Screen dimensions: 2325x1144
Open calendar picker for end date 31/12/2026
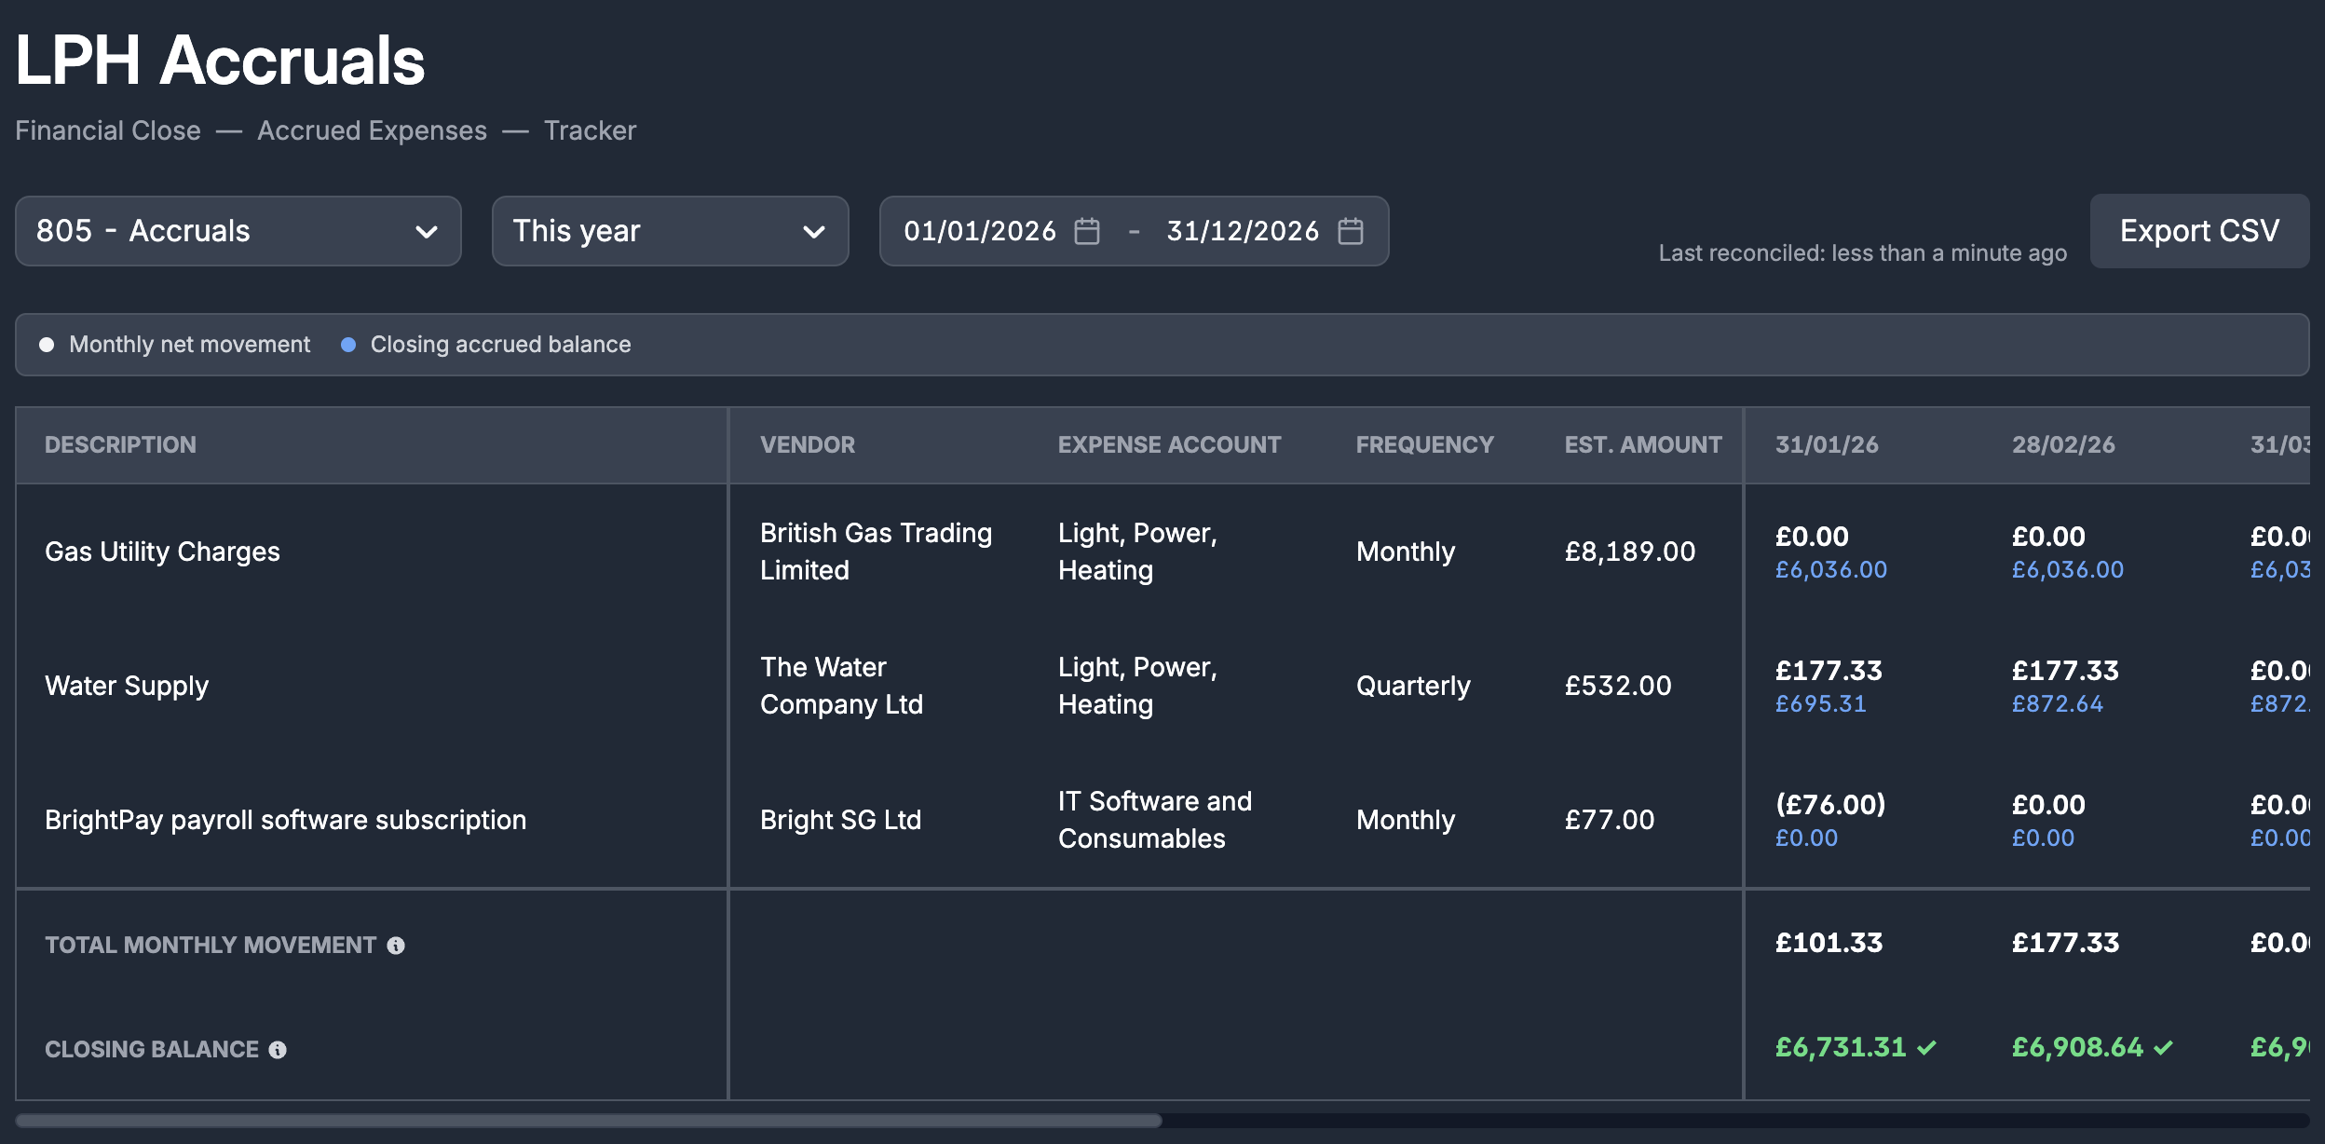click(1351, 231)
